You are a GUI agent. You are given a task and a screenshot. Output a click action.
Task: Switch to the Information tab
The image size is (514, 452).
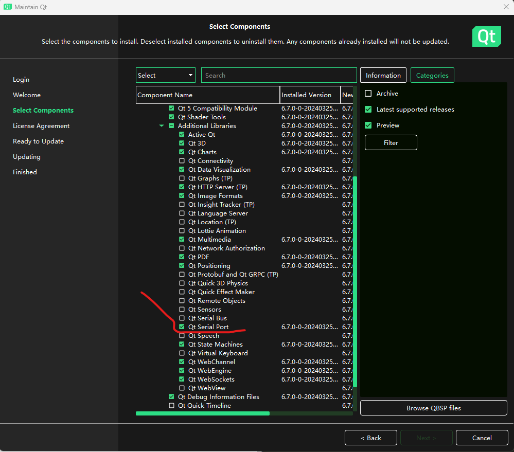click(x=383, y=75)
